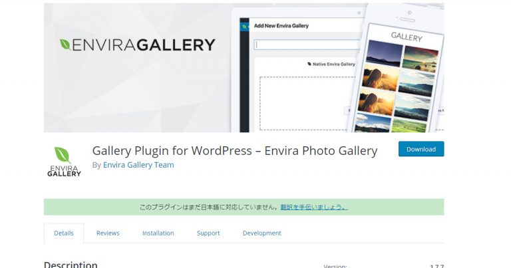The height and width of the screenshot is (268, 511).
Task: Click the GALLERY heading on the phone mockup
Action: click(x=406, y=37)
